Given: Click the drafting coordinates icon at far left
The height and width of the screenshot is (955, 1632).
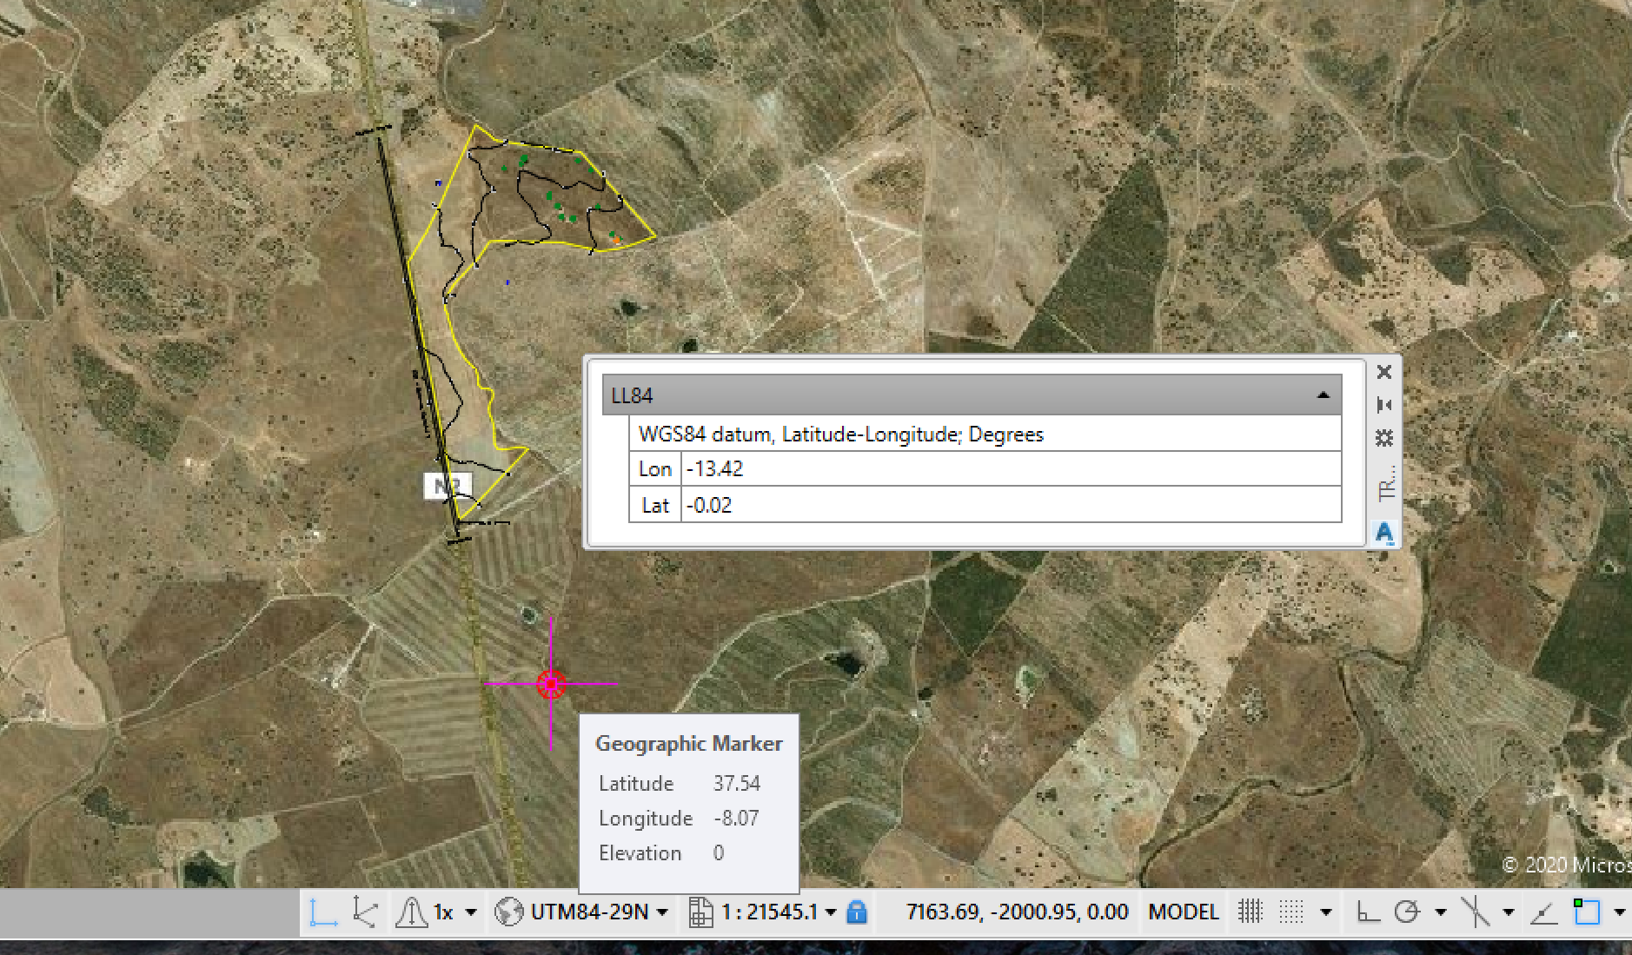Looking at the screenshot, I should 324,912.
